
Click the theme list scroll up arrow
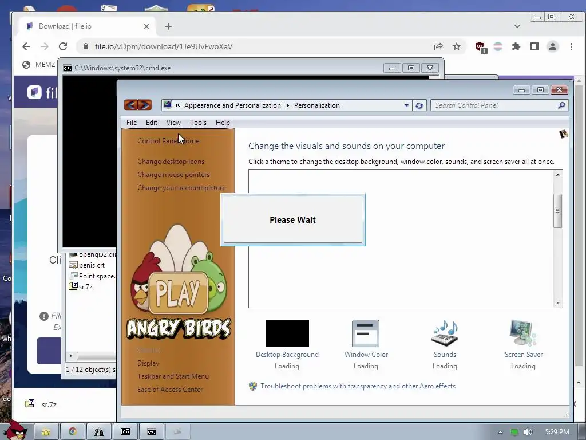(557, 175)
